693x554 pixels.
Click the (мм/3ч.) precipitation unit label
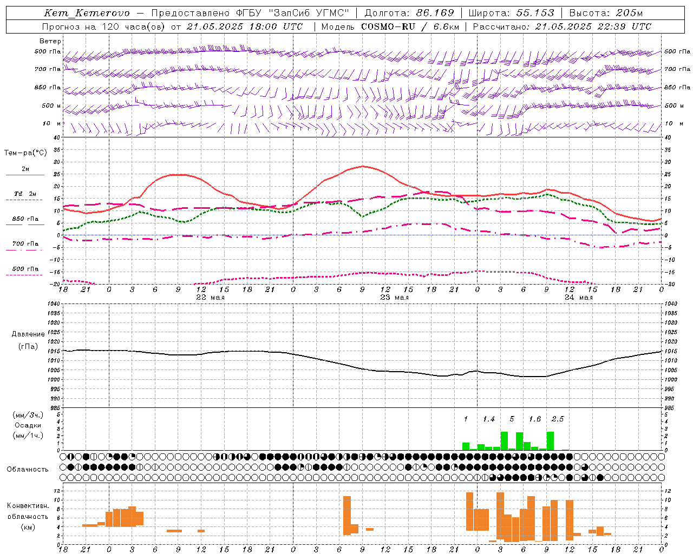28,415
